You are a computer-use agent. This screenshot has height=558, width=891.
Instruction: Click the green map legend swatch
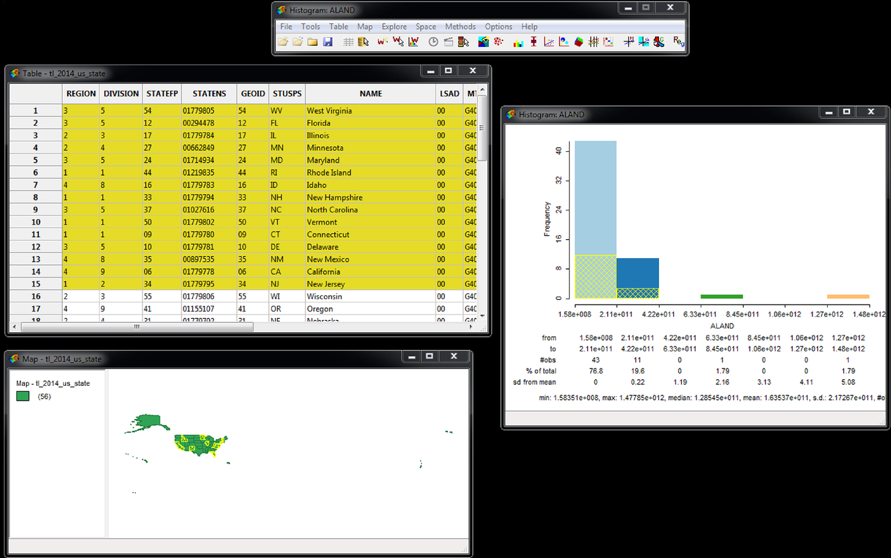click(23, 397)
